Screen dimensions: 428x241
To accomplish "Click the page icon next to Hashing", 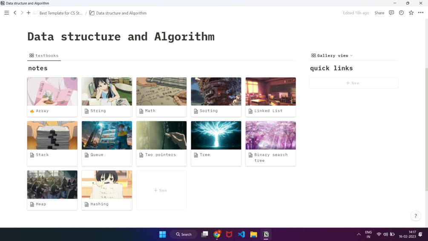I will tap(86, 204).
